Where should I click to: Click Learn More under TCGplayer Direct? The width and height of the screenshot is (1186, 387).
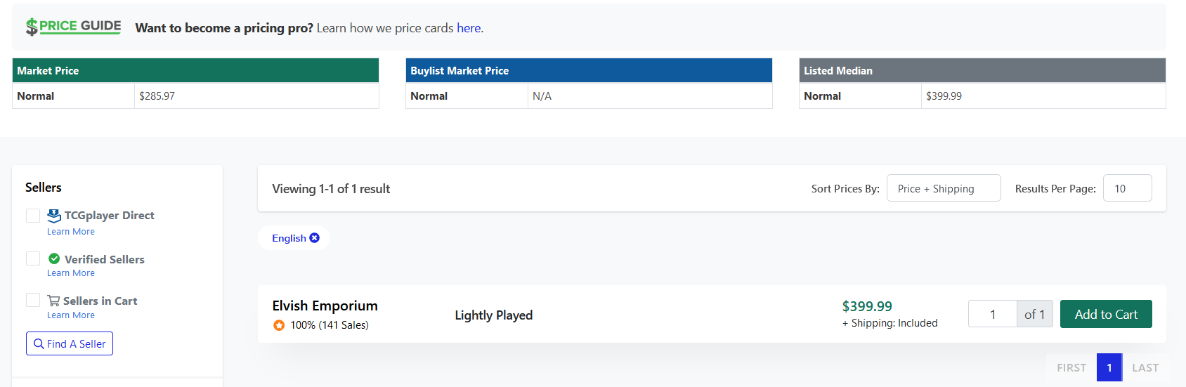(71, 232)
